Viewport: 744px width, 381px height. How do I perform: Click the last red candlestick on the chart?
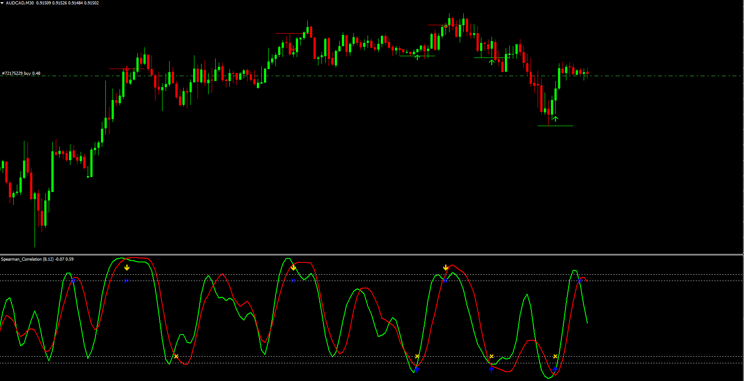coord(587,73)
